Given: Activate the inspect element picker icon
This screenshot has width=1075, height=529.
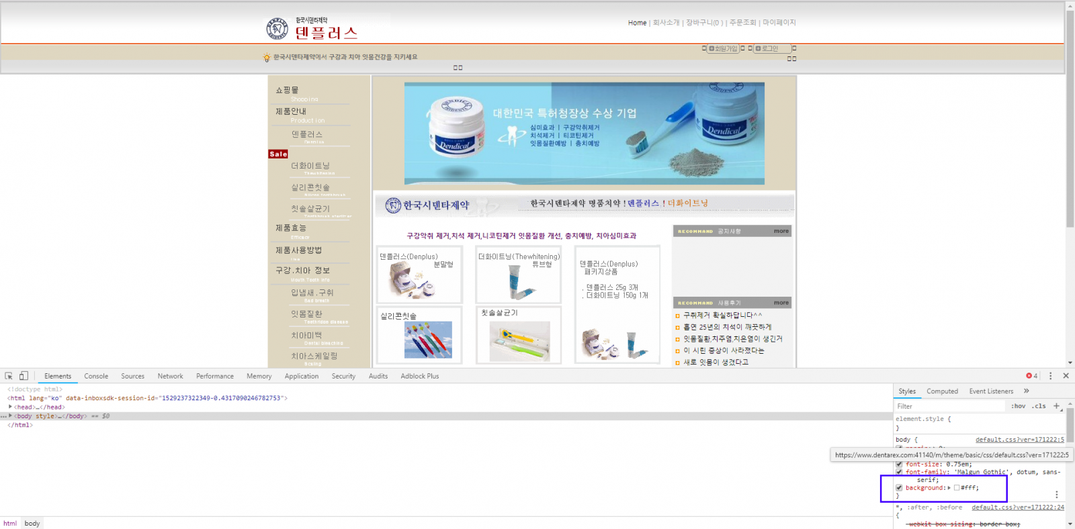Looking at the screenshot, I should pyautogui.click(x=9, y=376).
